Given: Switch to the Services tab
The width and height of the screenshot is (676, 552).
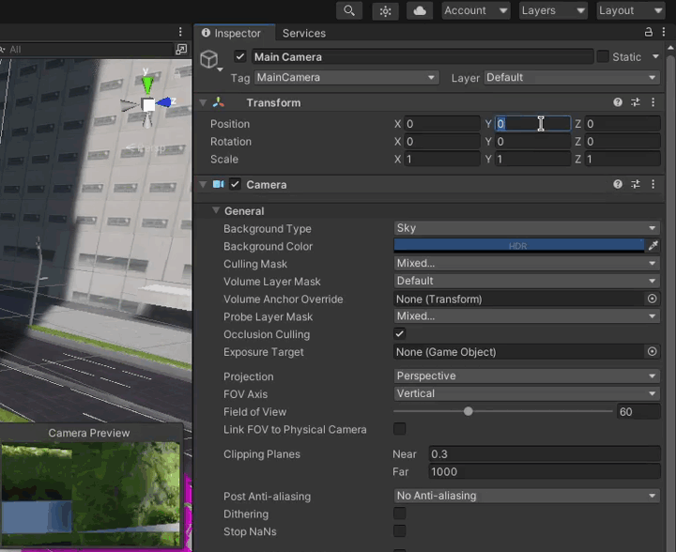Looking at the screenshot, I should (x=304, y=33).
